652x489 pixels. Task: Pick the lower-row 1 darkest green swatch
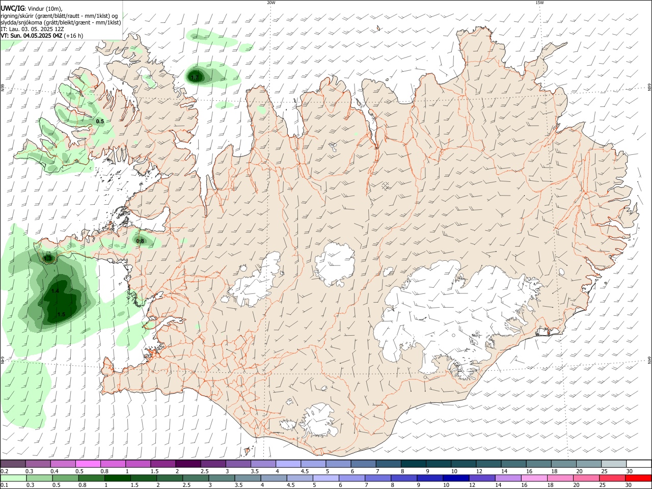click(117, 478)
